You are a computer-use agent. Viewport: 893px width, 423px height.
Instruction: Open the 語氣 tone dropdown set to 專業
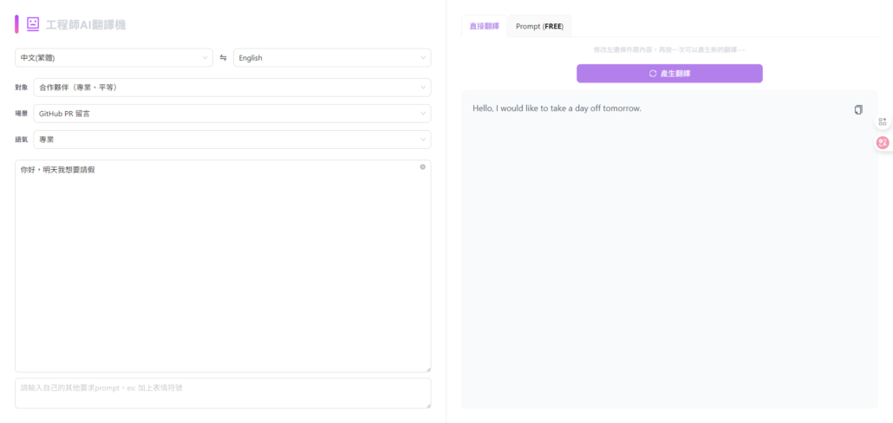[x=231, y=140]
